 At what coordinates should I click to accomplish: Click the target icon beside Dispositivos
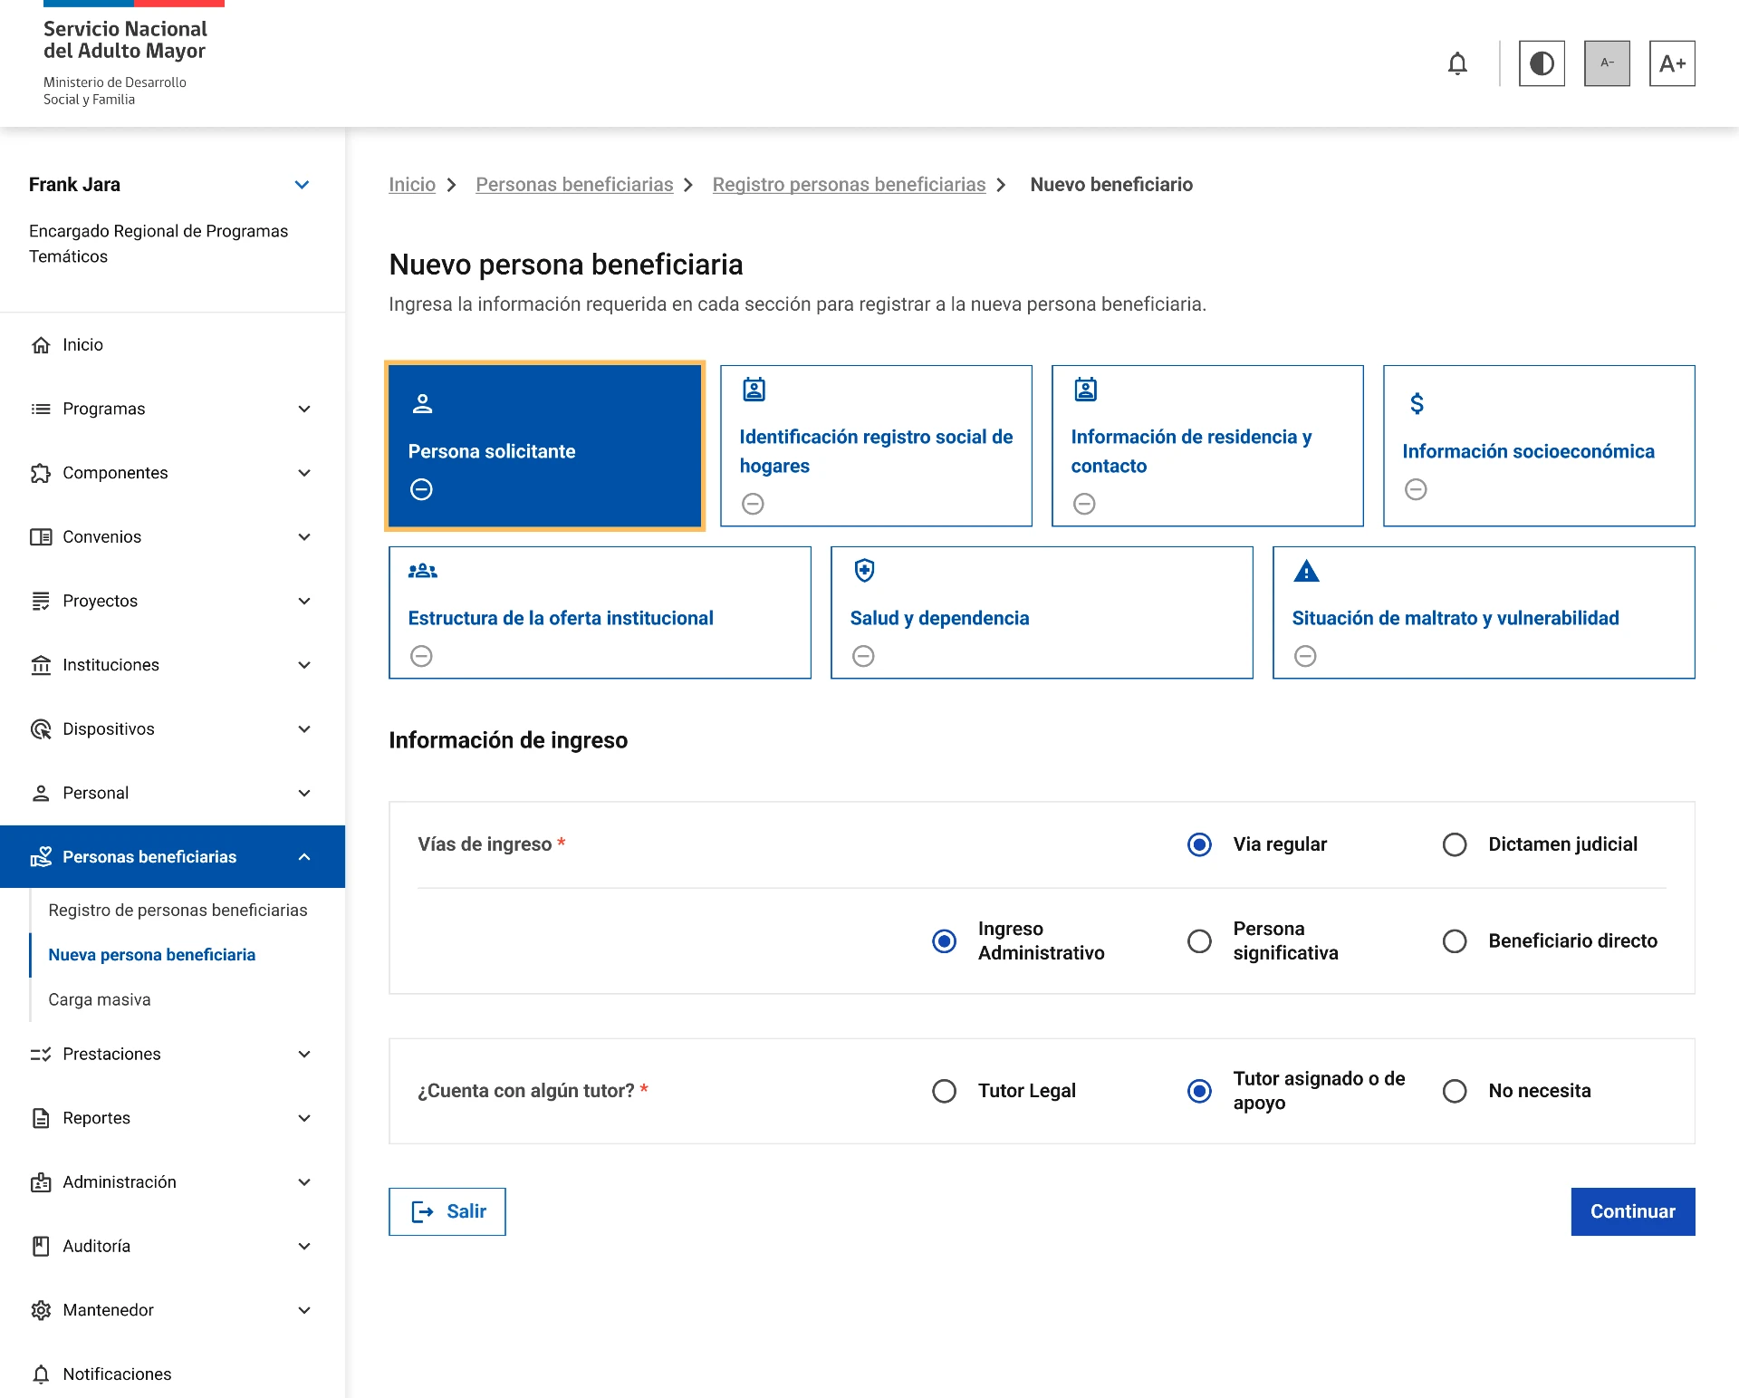coord(41,729)
